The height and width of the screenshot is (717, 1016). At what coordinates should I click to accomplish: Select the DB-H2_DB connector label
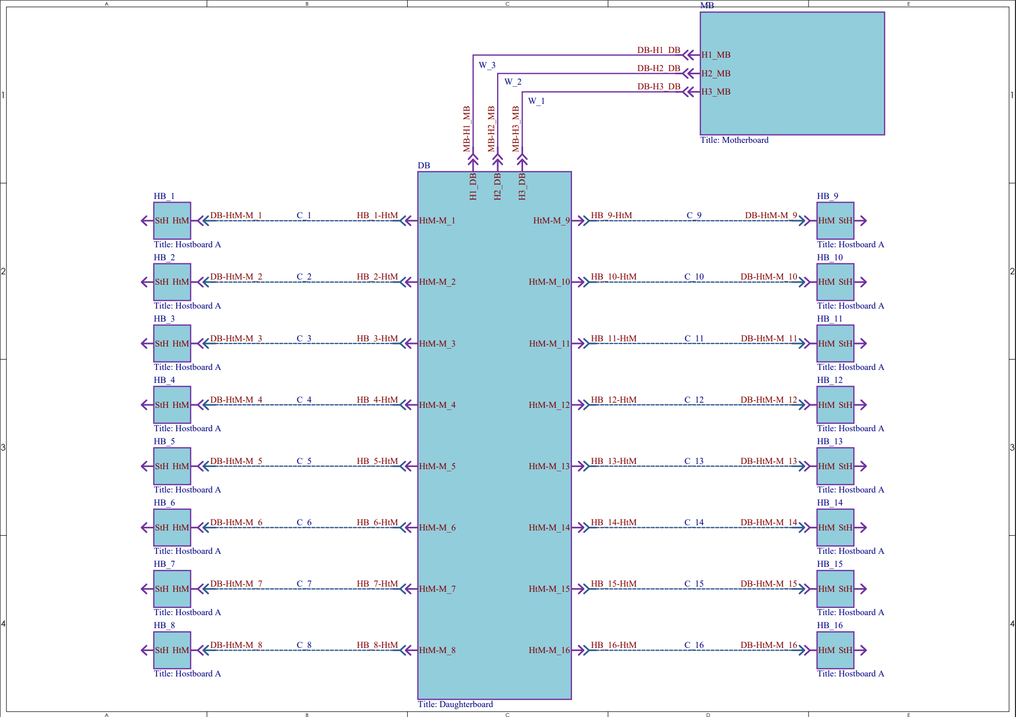coord(659,69)
